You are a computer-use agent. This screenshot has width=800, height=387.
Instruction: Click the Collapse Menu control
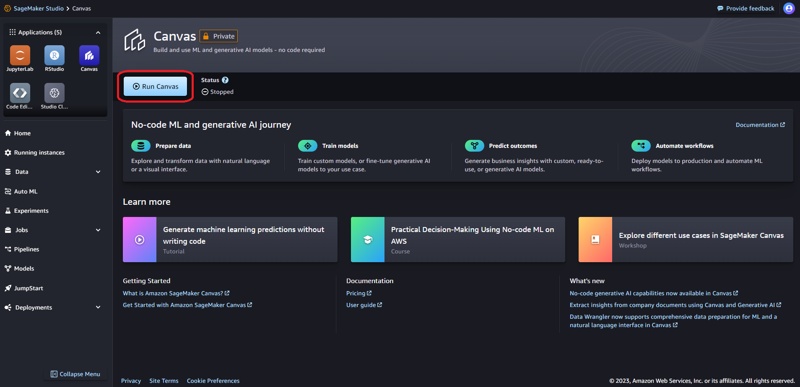(75, 374)
